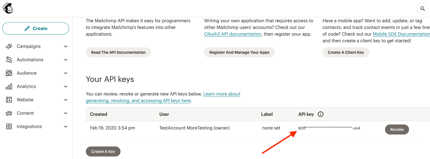Click Read The API Documentation button
The width and height of the screenshot is (430, 159).
coord(118,52)
